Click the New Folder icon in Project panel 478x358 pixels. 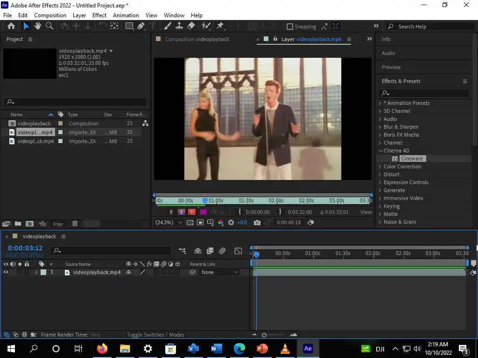pos(18,224)
